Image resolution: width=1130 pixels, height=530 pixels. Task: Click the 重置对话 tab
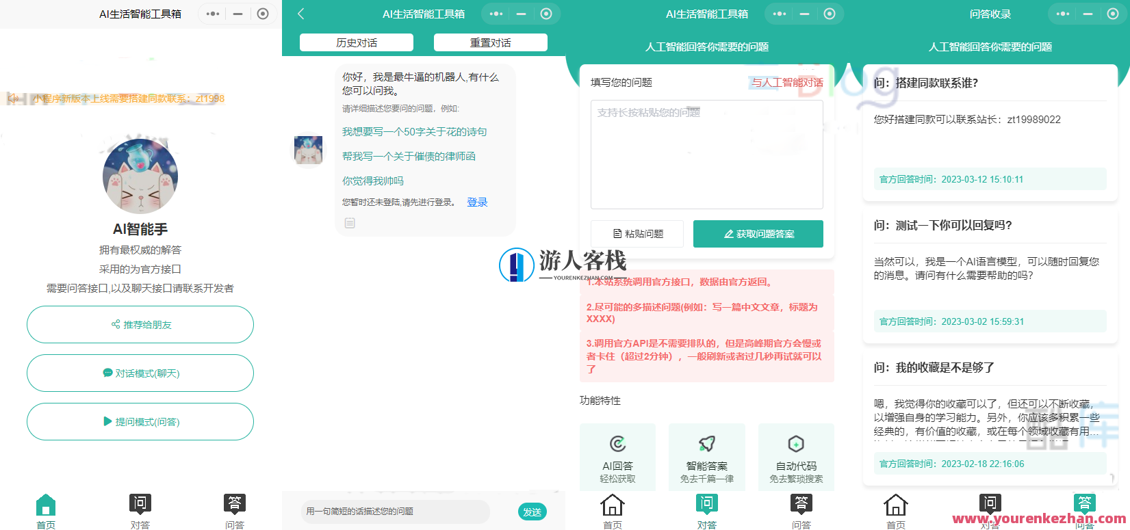click(x=491, y=42)
